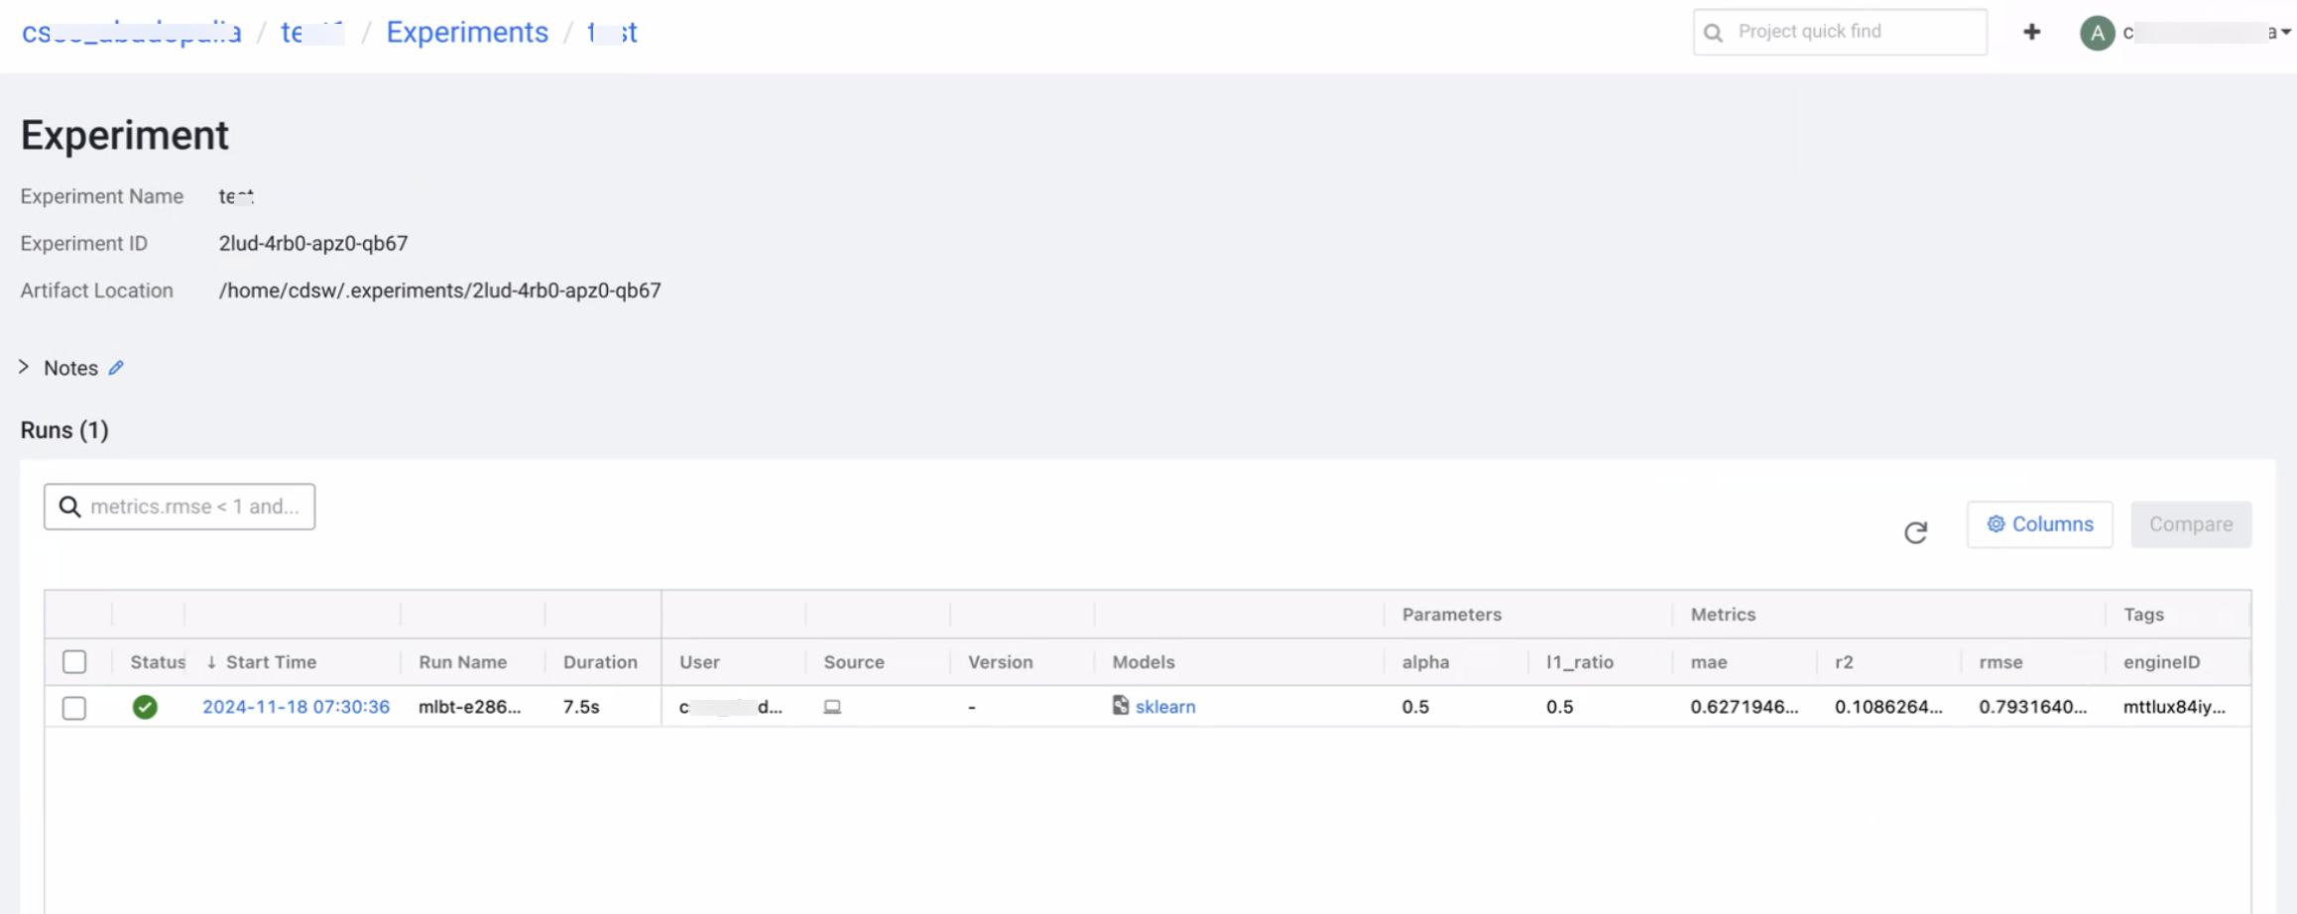Click the plus icon in top bar
Screen dimensions: 2297x914
(x=2031, y=32)
